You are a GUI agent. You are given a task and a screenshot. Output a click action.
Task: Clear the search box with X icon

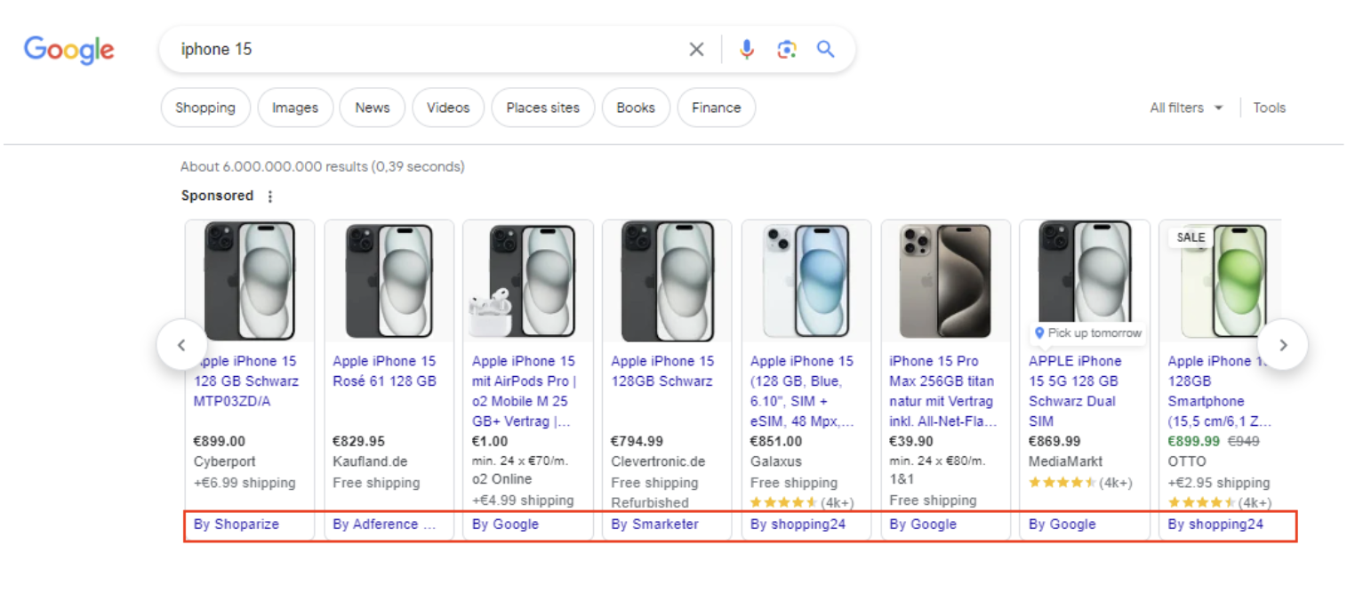(x=696, y=50)
